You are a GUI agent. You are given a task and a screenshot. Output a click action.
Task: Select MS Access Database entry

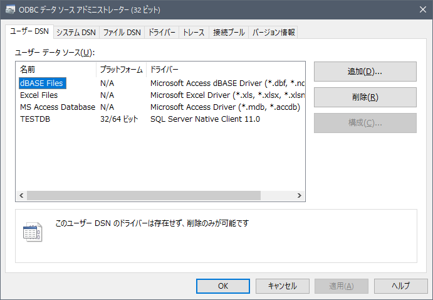(x=57, y=107)
